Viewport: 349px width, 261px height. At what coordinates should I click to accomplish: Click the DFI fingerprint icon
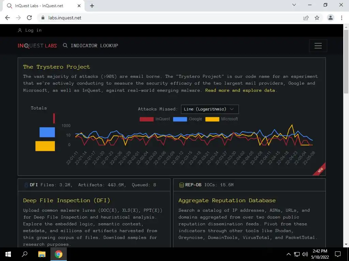(x=26, y=185)
